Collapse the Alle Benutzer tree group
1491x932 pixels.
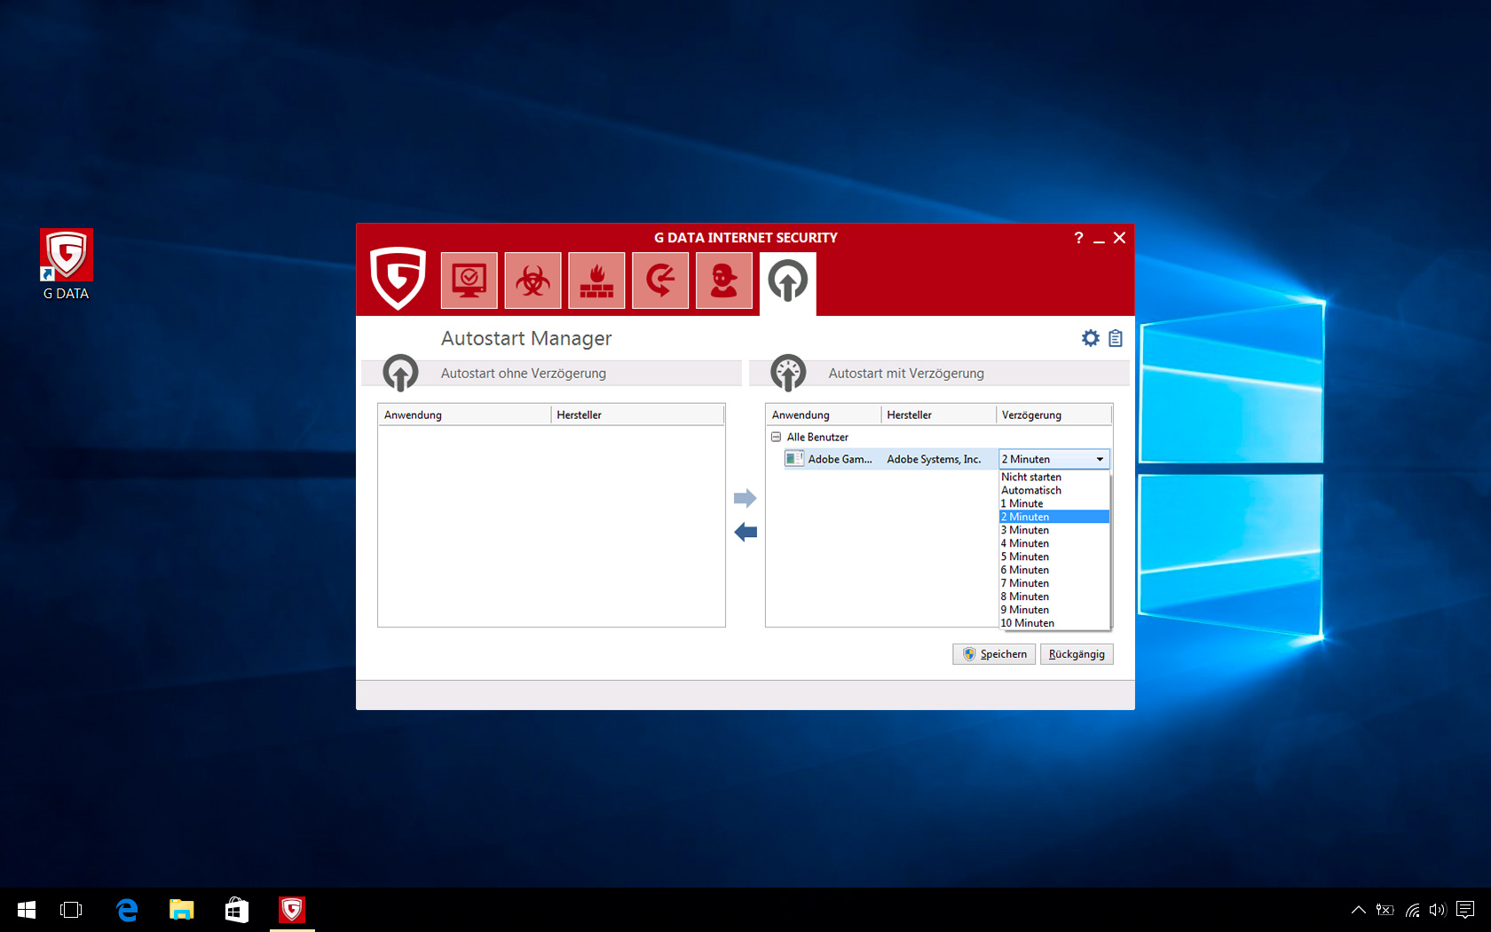776,437
